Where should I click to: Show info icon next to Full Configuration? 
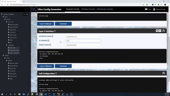(56, 74)
